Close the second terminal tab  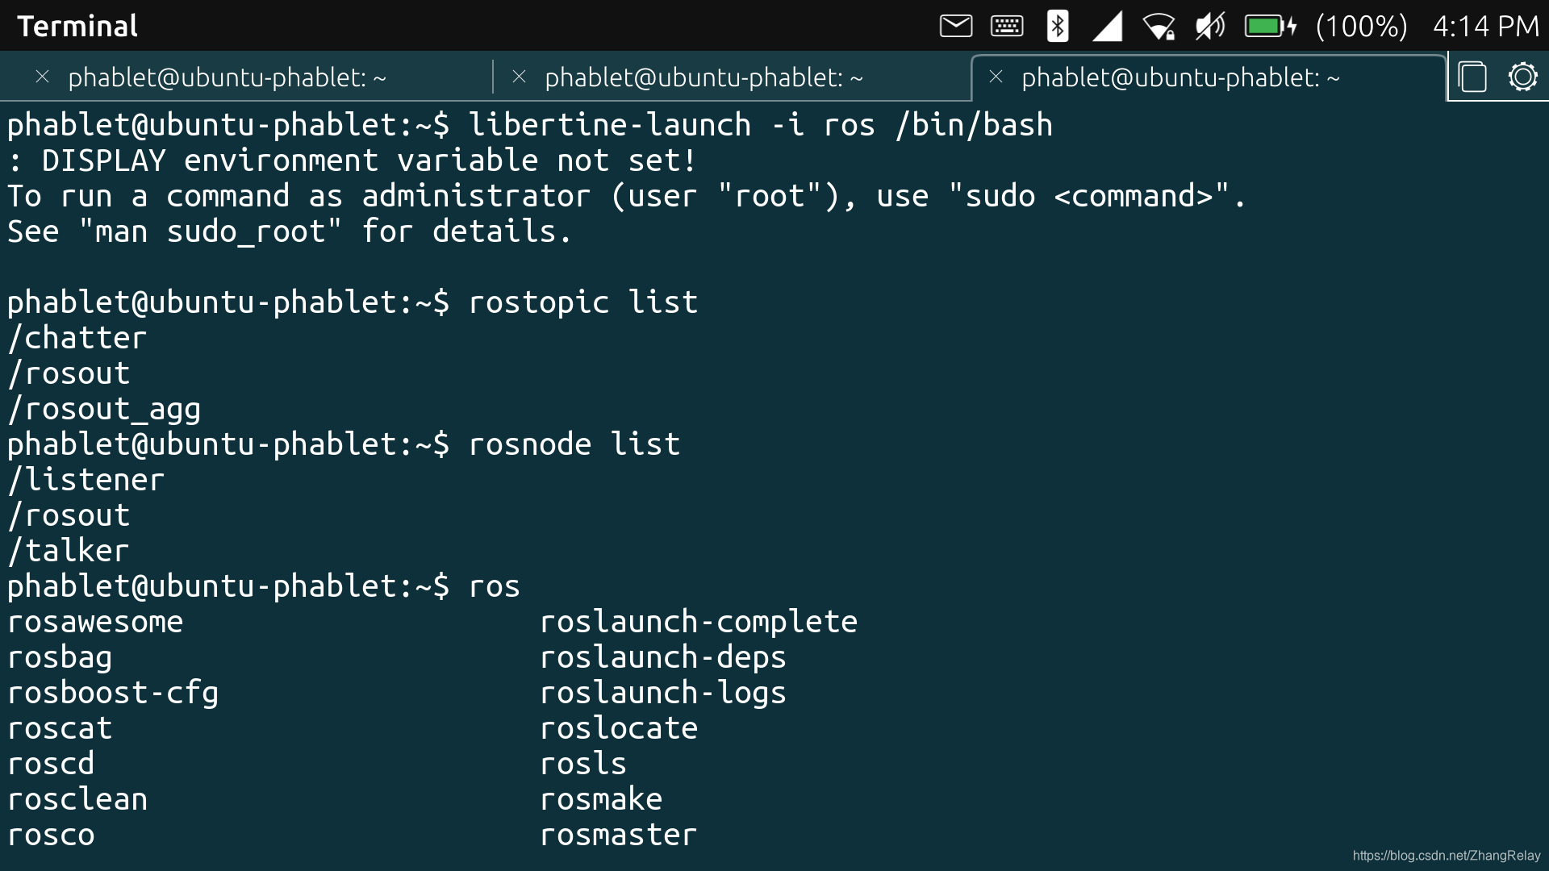click(x=520, y=77)
